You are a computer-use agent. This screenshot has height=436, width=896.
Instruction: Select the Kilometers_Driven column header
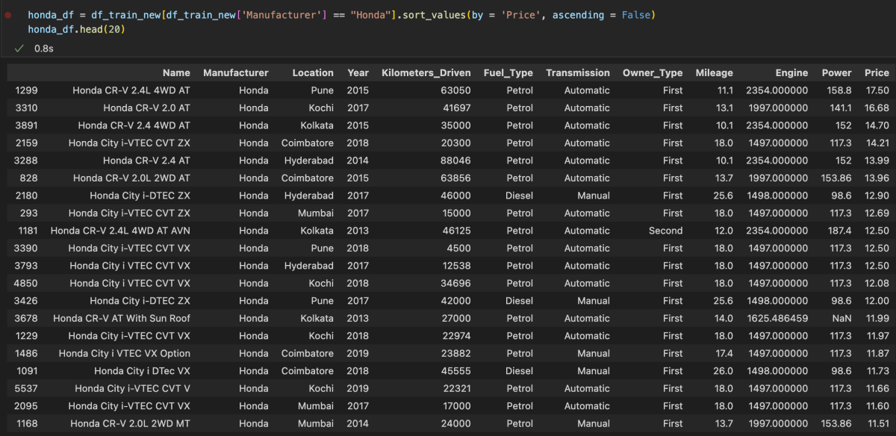[x=426, y=72]
